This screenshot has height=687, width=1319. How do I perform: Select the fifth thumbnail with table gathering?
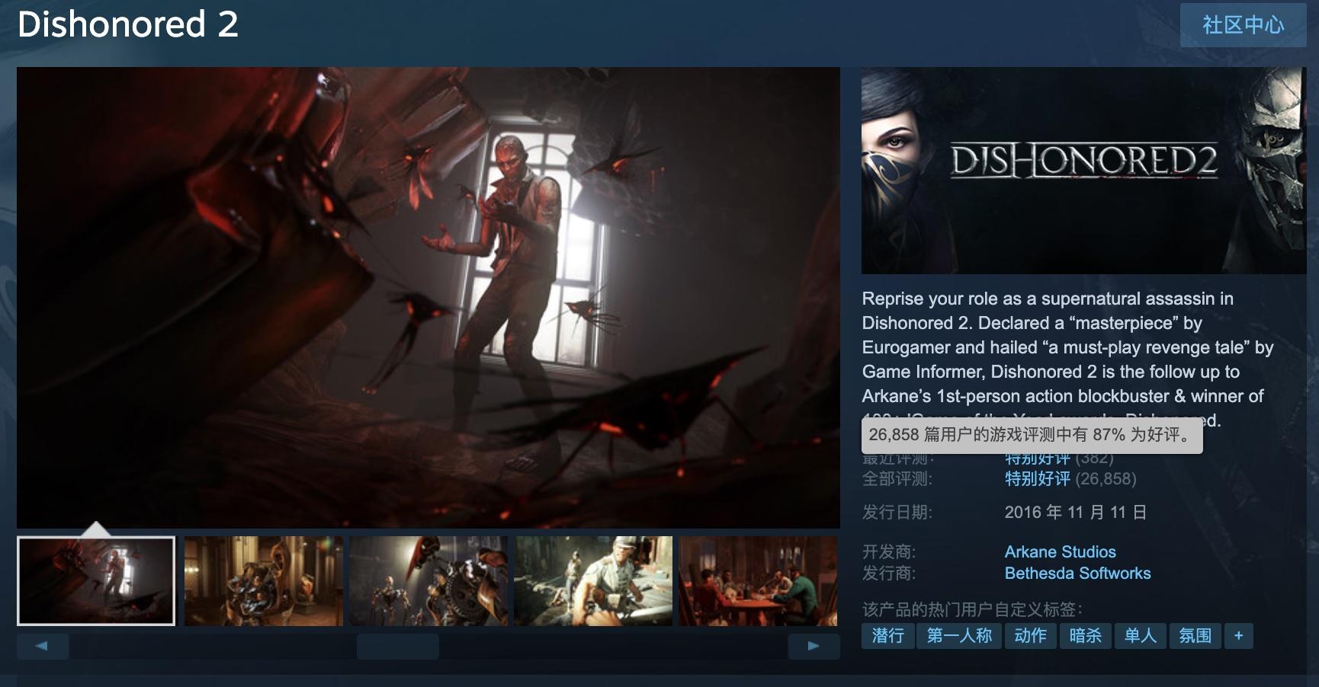pos(758,581)
